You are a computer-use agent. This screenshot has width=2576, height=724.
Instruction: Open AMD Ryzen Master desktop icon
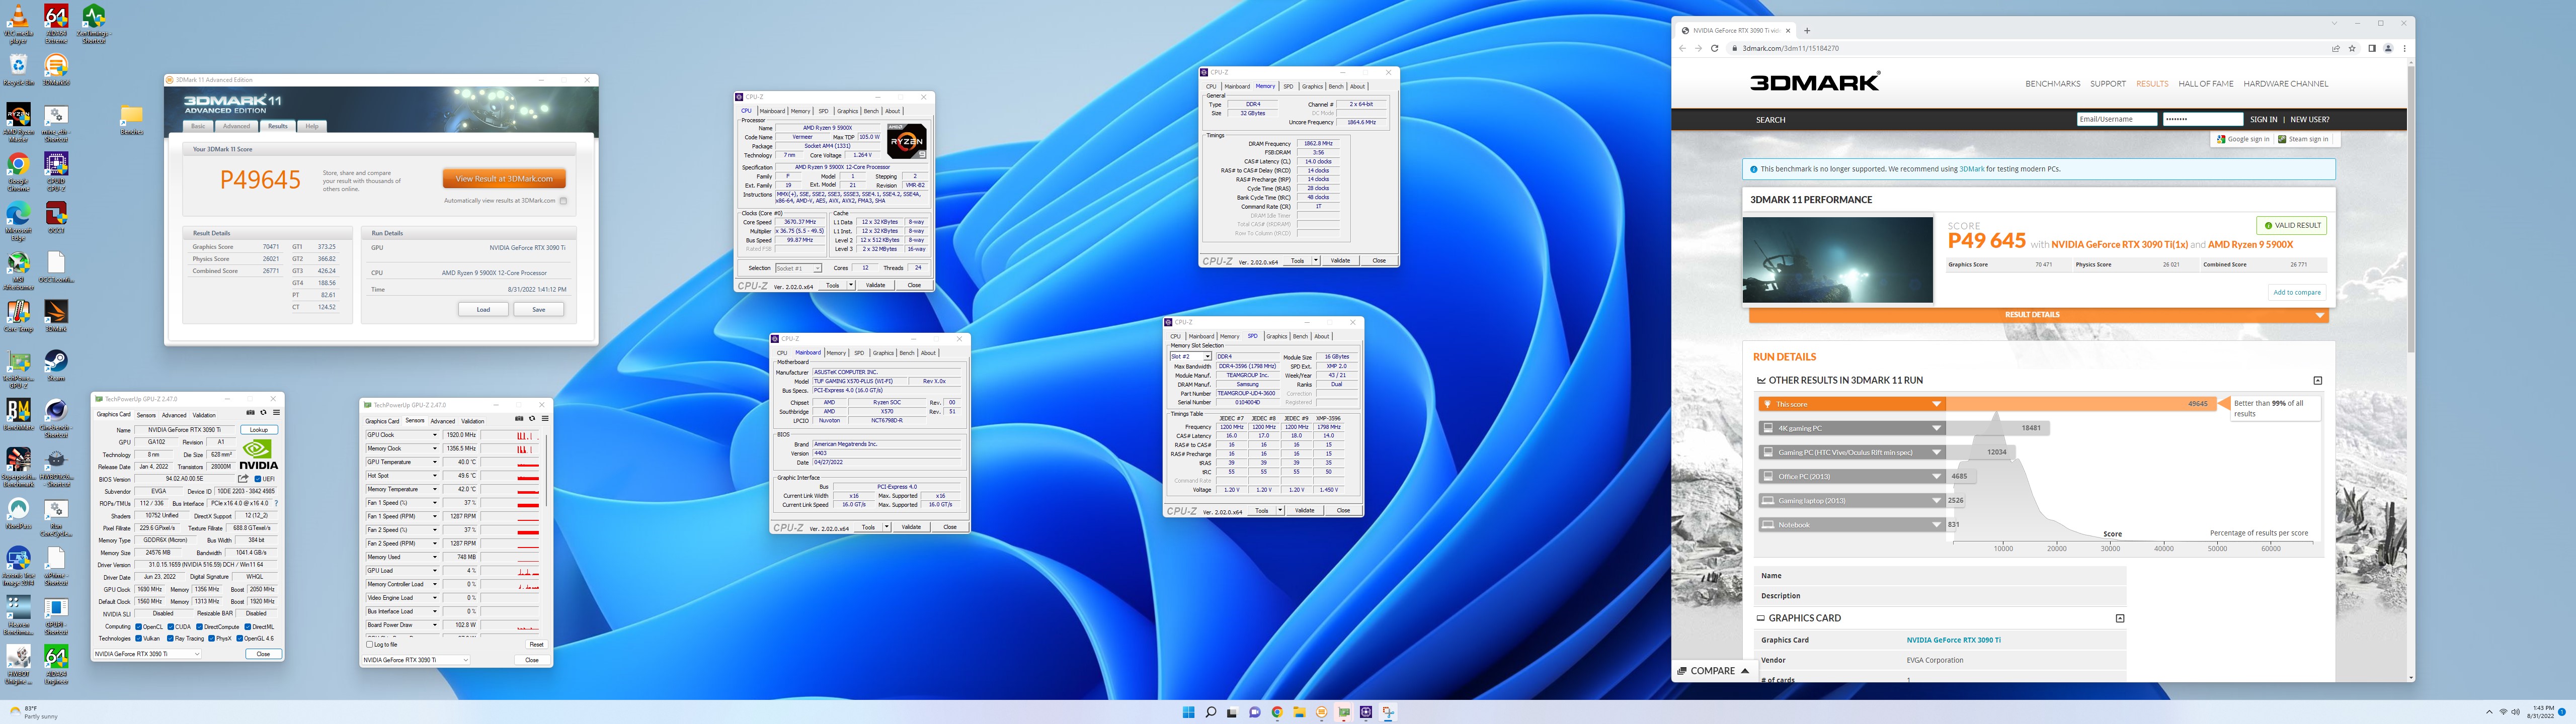(18, 121)
